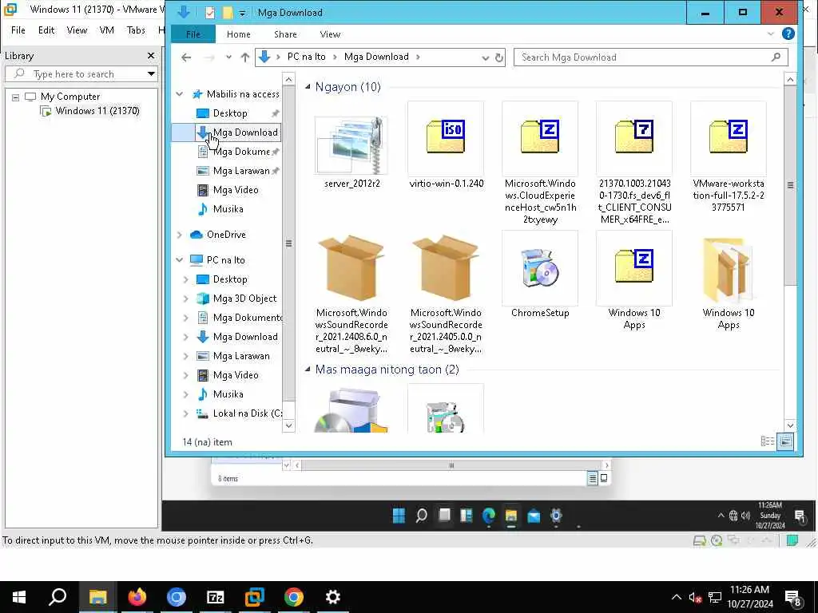Screen dimensions: 818x613
Task: Open host taskbar Settings gear
Action: click(333, 597)
